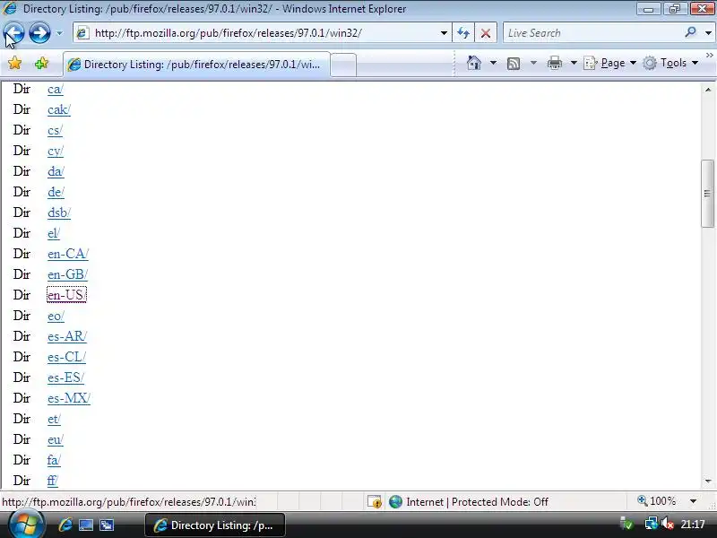Viewport: 717px width, 538px height.
Task: Click the Internet zone globe icon
Action: [x=395, y=502]
